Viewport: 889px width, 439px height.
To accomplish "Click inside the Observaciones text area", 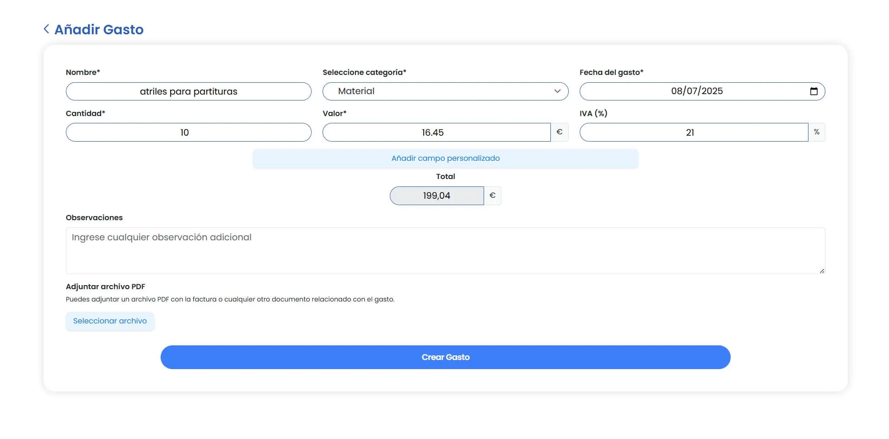I will point(445,250).
